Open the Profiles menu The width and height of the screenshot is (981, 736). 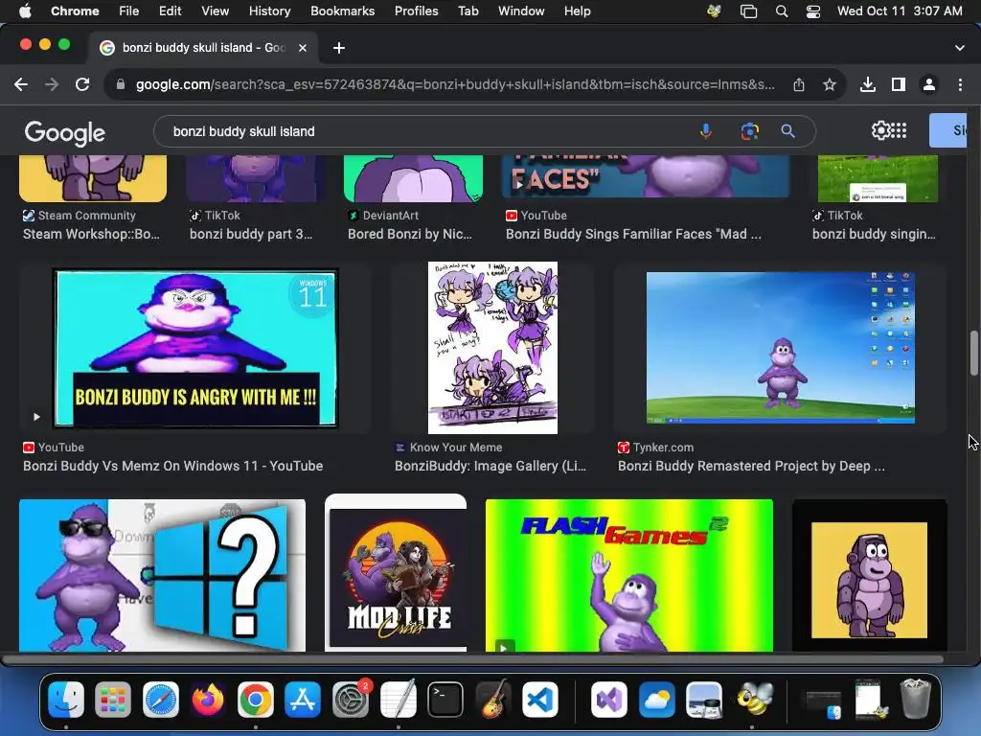coord(416,11)
